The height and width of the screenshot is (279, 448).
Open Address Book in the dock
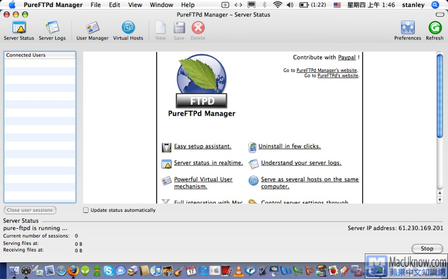click(x=145, y=271)
